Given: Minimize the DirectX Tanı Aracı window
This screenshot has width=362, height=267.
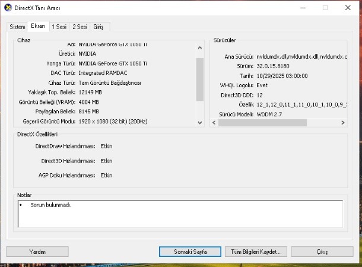Looking at the screenshot, I should pyautogui.click(x=303, y=8).
